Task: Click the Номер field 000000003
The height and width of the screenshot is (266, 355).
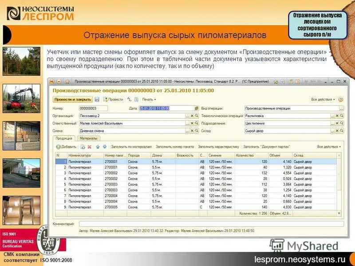Action: [x=93, y=108]
